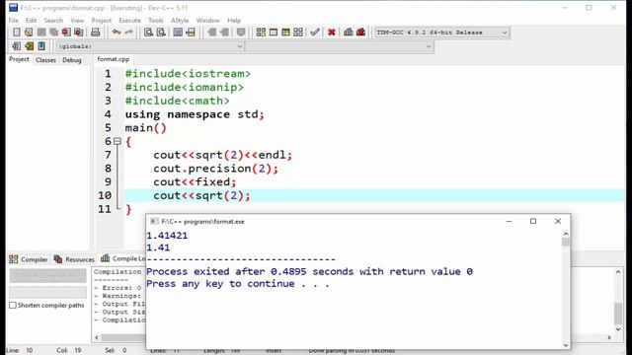Close the format.exe console window
The width and height of the screenshot is (632, 355).
click(558, 221)
